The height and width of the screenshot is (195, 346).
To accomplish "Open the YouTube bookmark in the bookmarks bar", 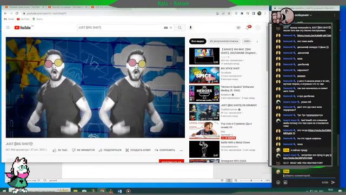I will [x=23, y=19].
